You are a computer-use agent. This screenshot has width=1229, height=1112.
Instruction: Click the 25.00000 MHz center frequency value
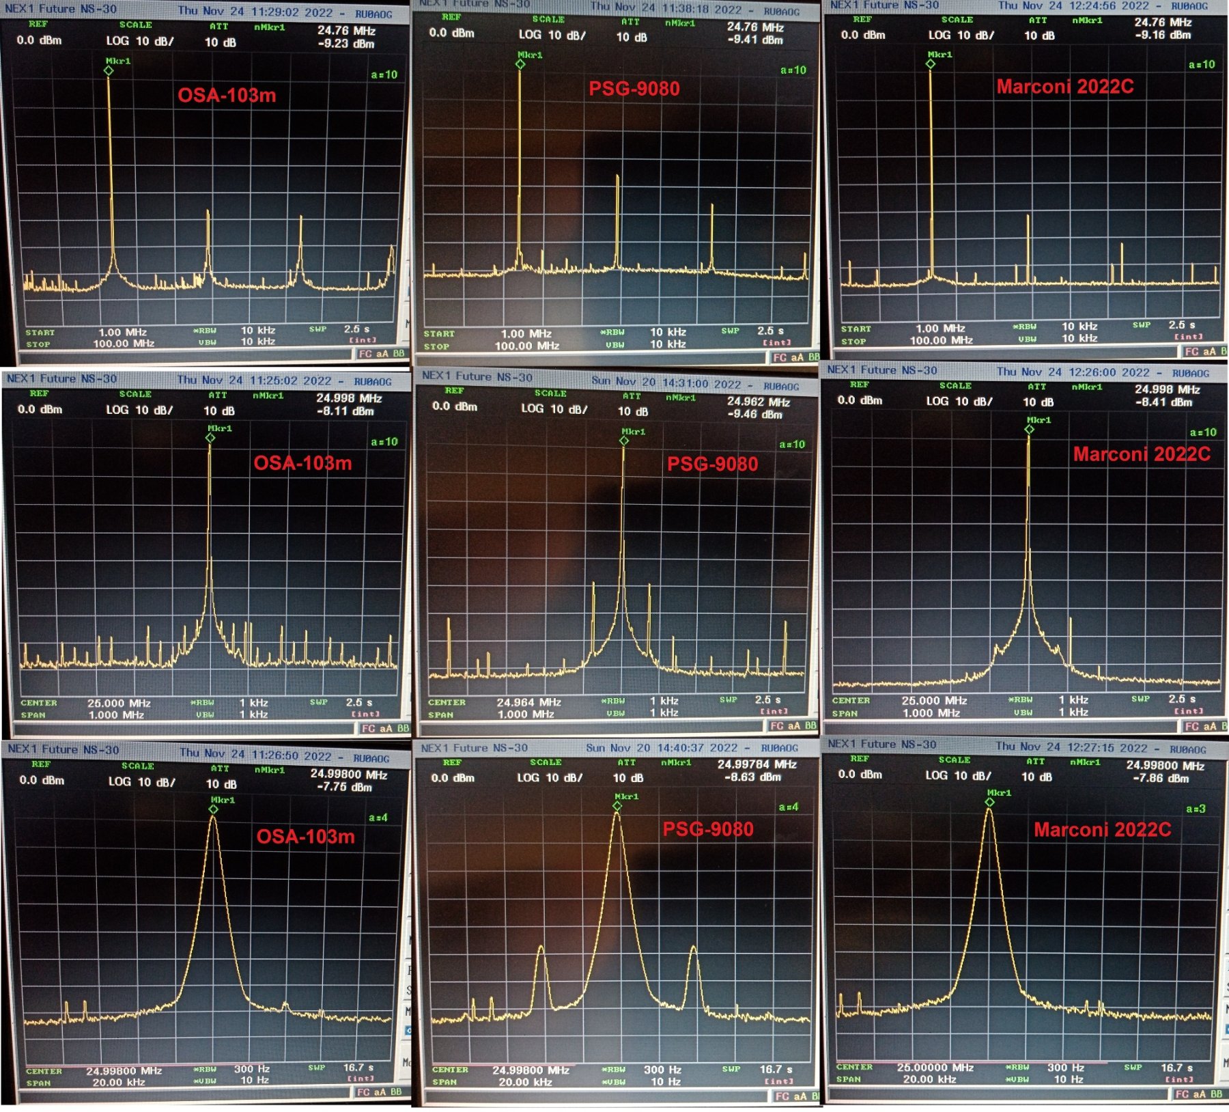pos(935,1068)
